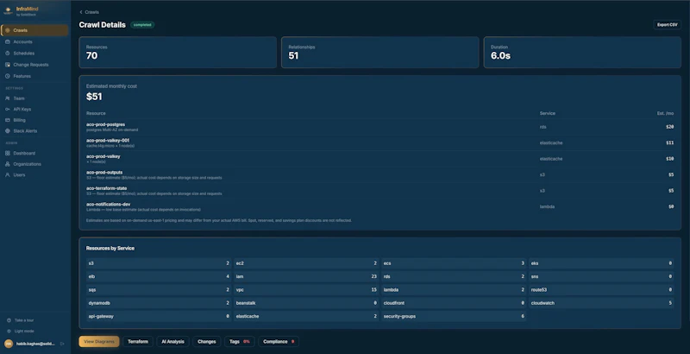Open Tags with 0% badge
The width and height of the screenshot is (690, 354).
[x=240, y=342]
